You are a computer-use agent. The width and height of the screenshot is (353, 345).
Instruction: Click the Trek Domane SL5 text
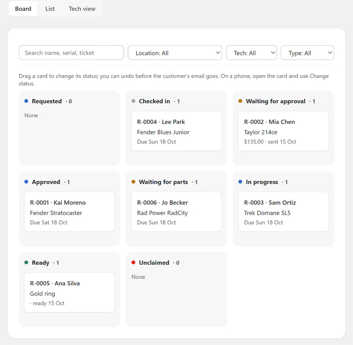coord(267,213)
